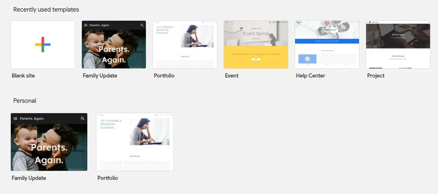Open Portfolio template thumbnail under Recently used templates
Image resolution: width=438 pixels, height=194 pixels.
185,44
